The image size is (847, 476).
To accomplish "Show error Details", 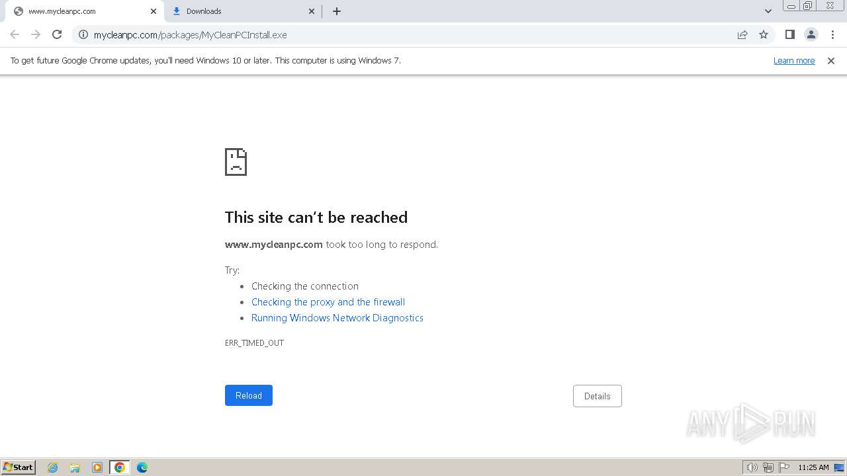I will (598, 396).
